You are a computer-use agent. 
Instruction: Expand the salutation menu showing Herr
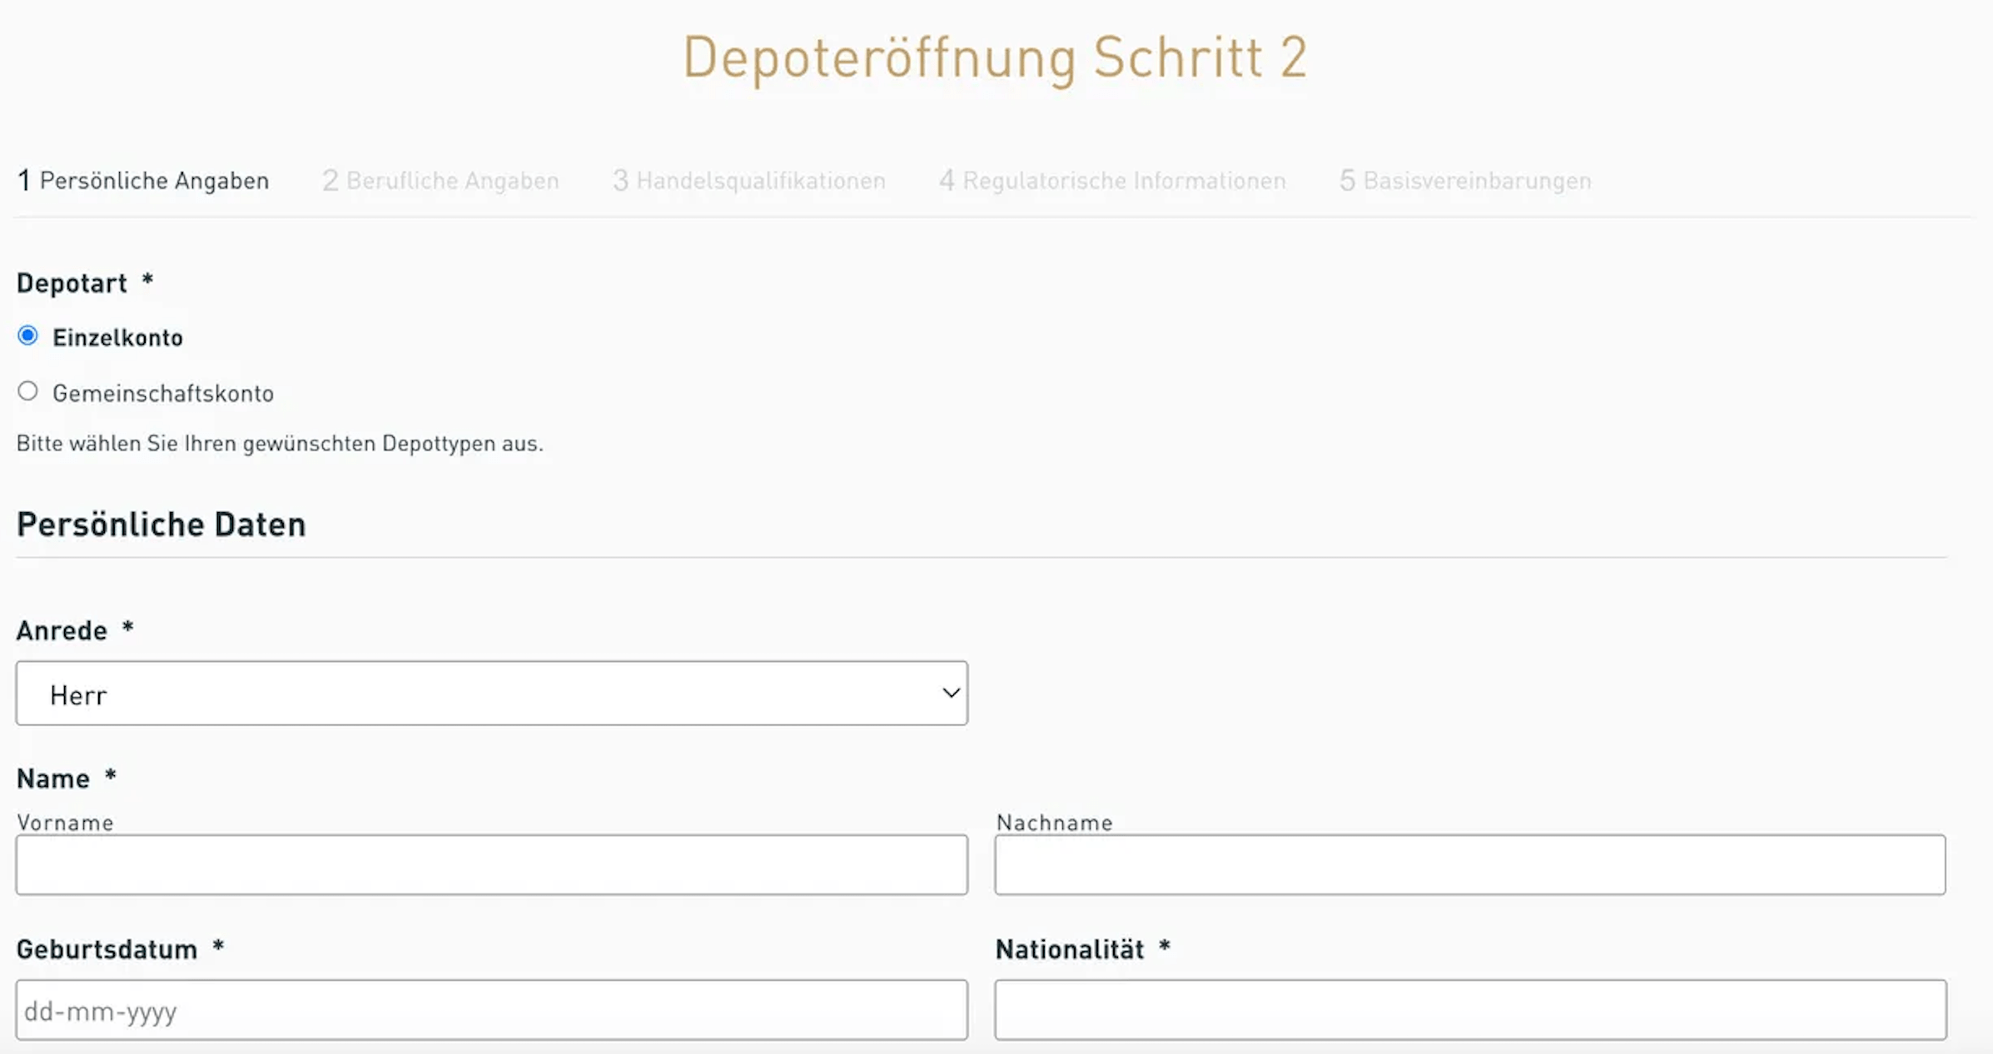[x=491, y=693]
